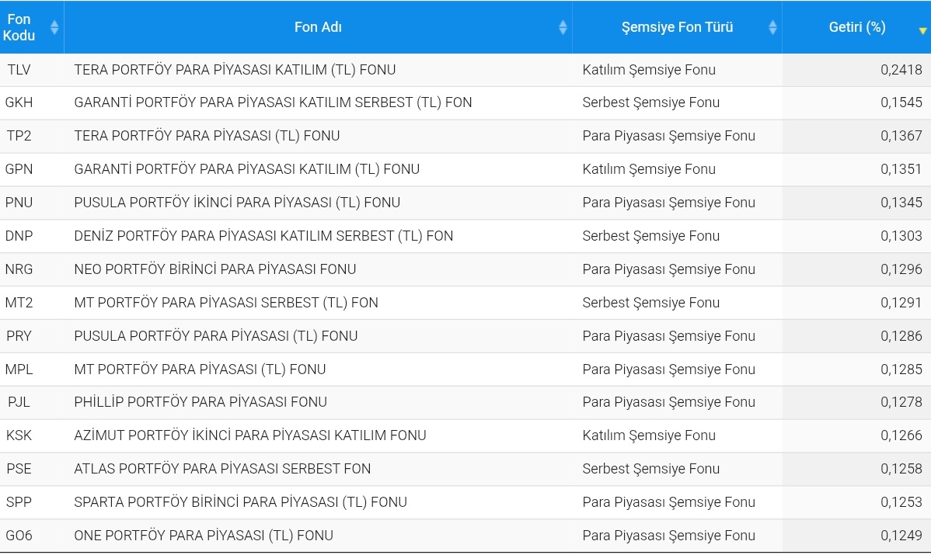Open TERA PORTFÖY PARA PİYASASI (TL) FONU
Screen dimensions: 931x555
point(207,136)
